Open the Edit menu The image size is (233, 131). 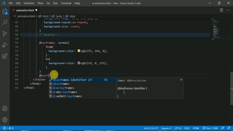click(x=18, y=3)
